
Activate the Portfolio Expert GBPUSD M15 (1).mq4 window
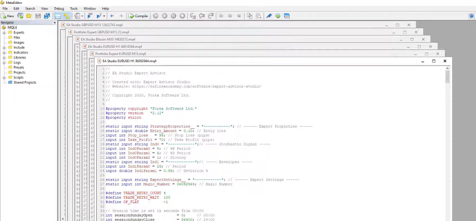point(101,32)
